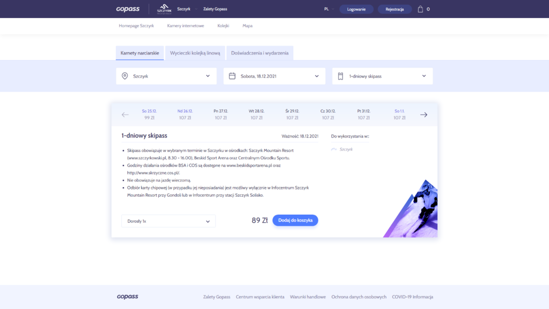Switch to Wycieczki kolejką linową tab

[195, 53]
